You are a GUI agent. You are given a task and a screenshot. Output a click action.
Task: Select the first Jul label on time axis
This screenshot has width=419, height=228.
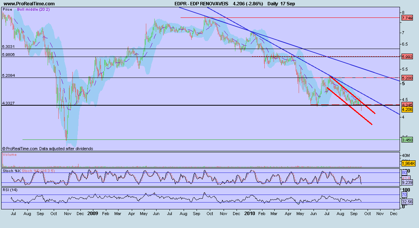13,214
